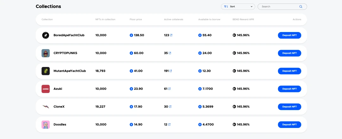Click the search magnifier icon
Screen dimensions: 342x139
(x=301, y=6)
